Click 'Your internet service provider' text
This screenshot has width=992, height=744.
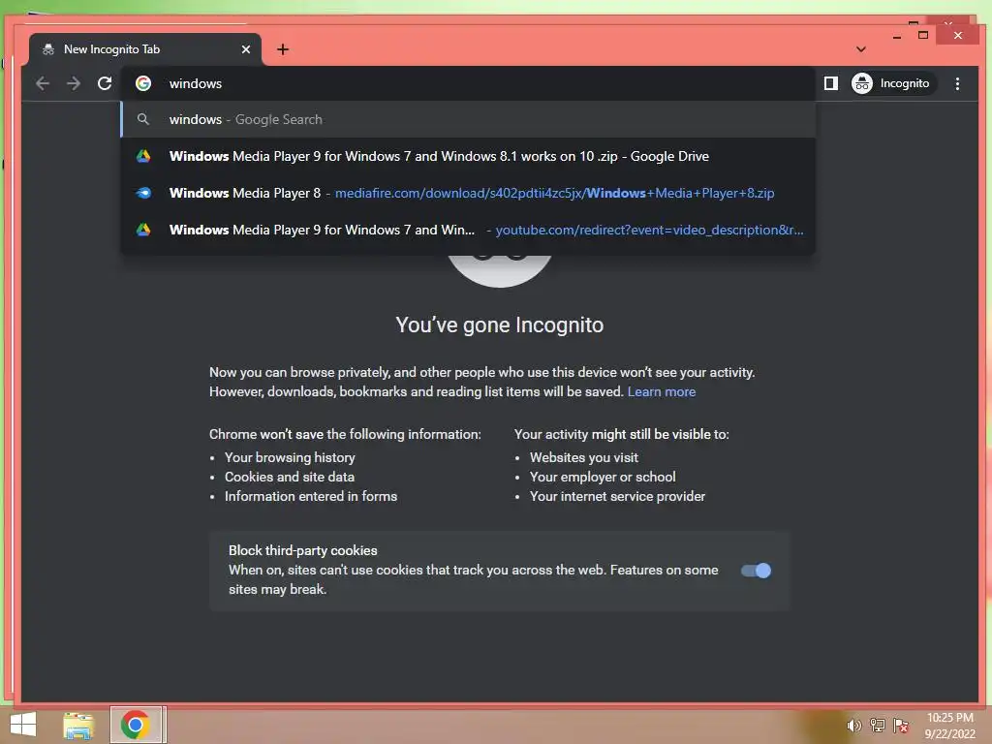pyautogui.click(x=617, y=497)
